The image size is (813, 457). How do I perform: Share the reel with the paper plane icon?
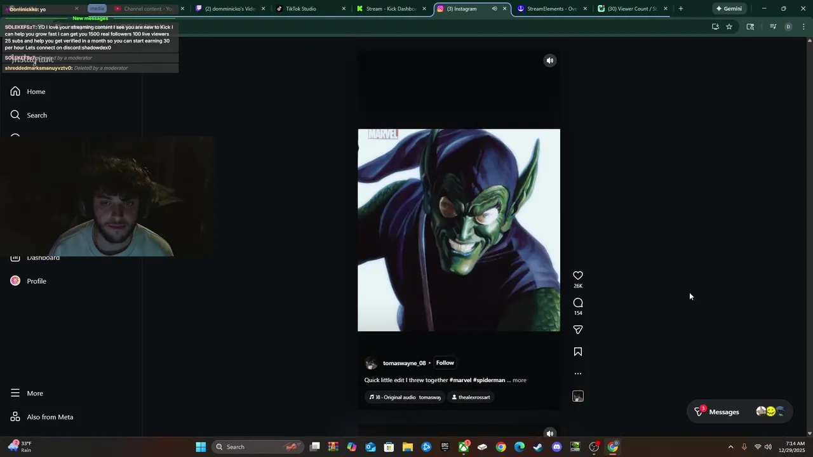point(578,330)
